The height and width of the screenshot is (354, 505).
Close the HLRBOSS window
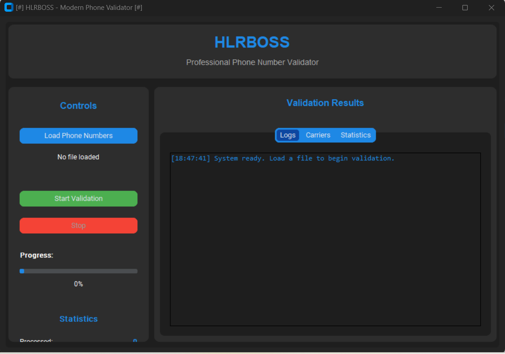click(491, 8)
